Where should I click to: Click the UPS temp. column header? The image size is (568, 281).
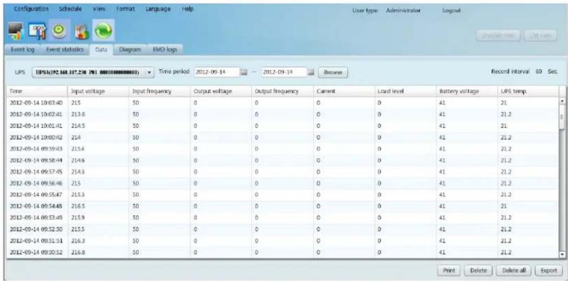click(x=528, y=92)
